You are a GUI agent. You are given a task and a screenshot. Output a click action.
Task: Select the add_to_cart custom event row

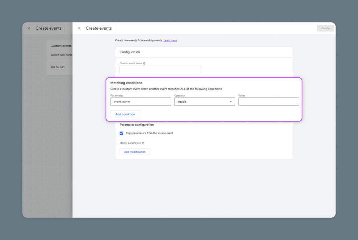(58, 67)
